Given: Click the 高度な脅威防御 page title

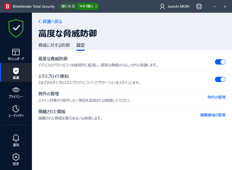Looking at the screenshot, I should point(68,33).
